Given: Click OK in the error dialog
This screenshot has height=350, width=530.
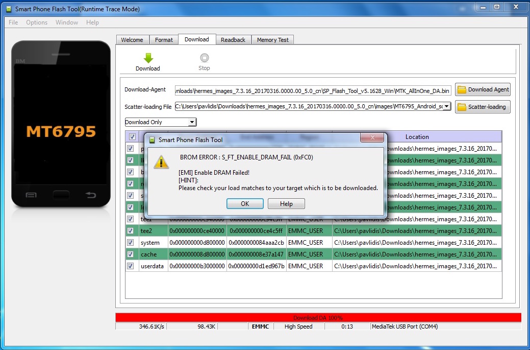Looking at the screenshot, I should click(245, 204).
